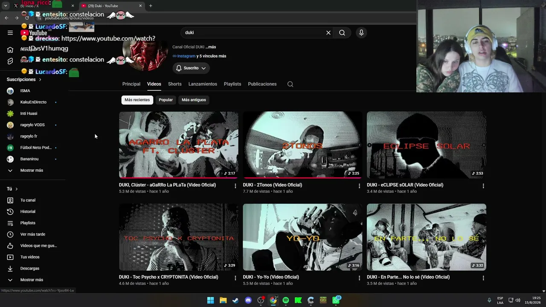546x307 pixels.
Task: Open options menu for Toc Psycho video
Action: point(235,278)
